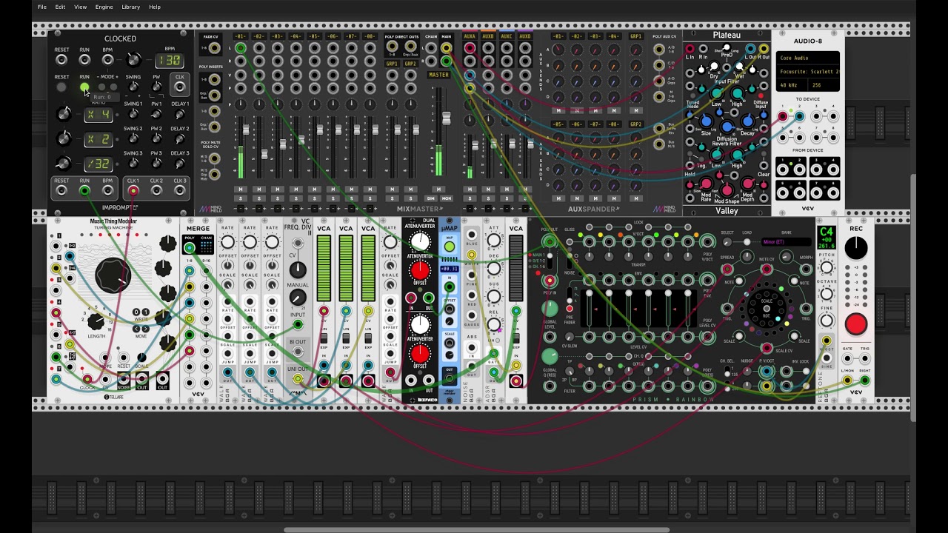Click the MixMaster master fader handle

click(x=447, y=118)
